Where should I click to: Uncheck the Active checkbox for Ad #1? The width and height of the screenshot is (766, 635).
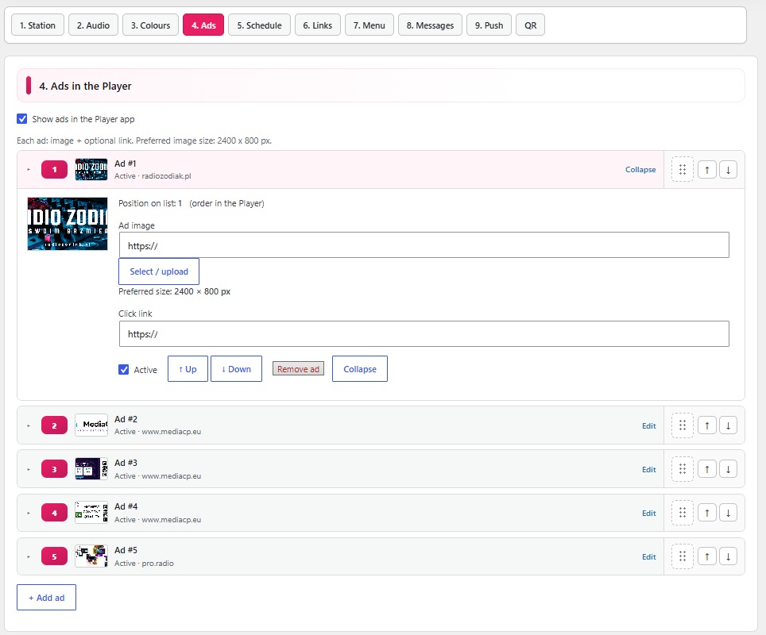click(124, 369)
